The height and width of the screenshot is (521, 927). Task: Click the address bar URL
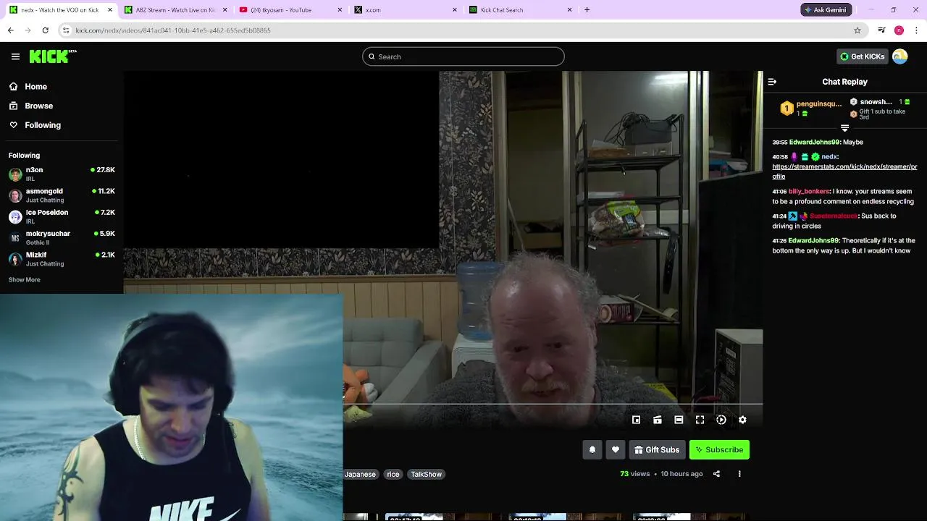tap(173, 30)
